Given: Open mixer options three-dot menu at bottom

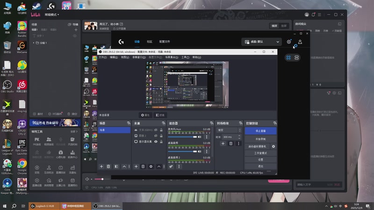Looking at the screenshot, I should 179,167.
